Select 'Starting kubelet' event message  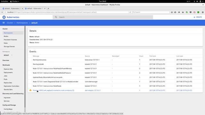(x=38, y=64)
